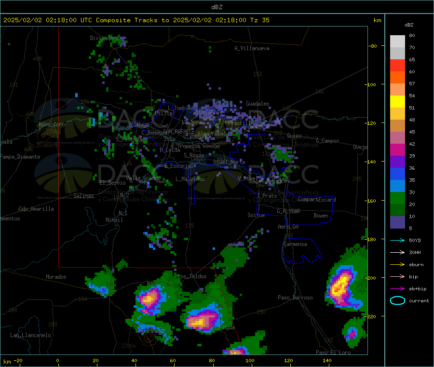Click the E_Escorial map label
Viewport: 434px width, 367px height.
(179, 166)
